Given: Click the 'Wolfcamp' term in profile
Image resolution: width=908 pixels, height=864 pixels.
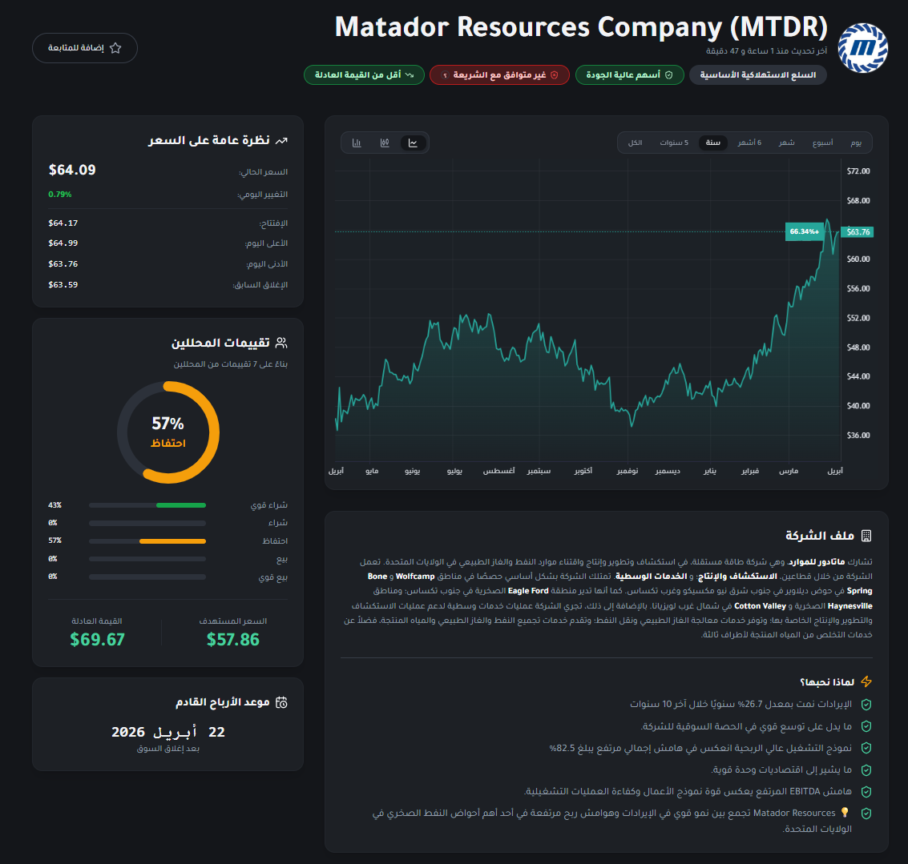Looking at the screenshot, I should (x=415, y=577).
